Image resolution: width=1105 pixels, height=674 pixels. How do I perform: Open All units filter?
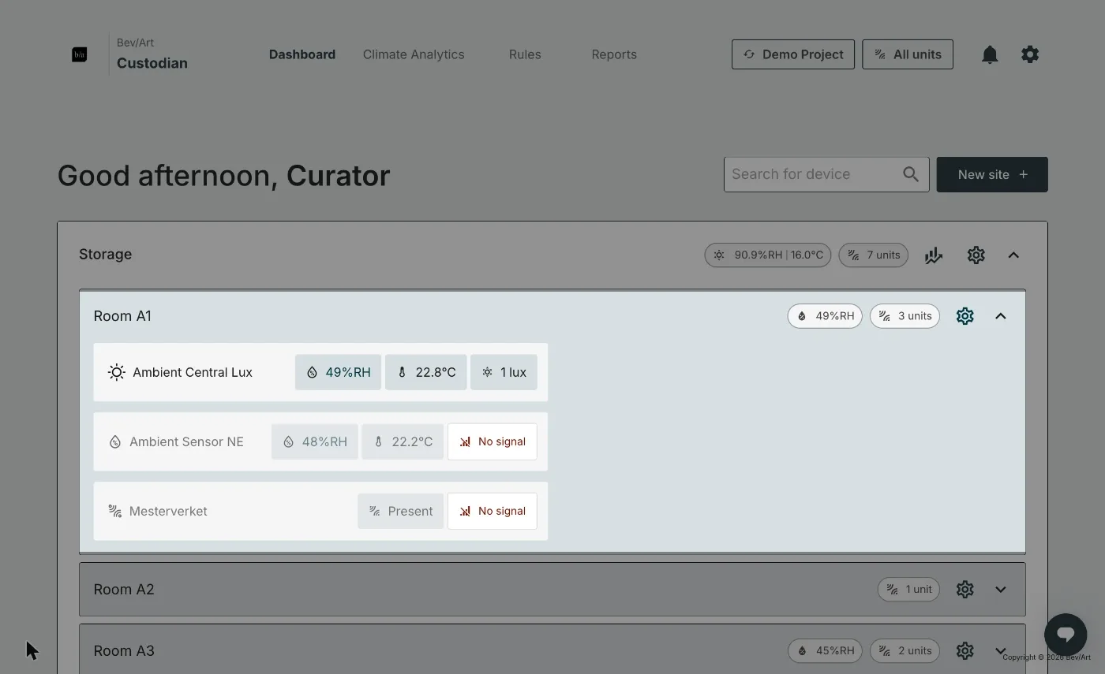[908, 54]
